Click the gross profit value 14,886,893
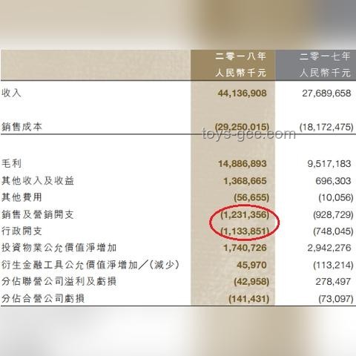Screen dimensions: 356x356 click(243, 164)
